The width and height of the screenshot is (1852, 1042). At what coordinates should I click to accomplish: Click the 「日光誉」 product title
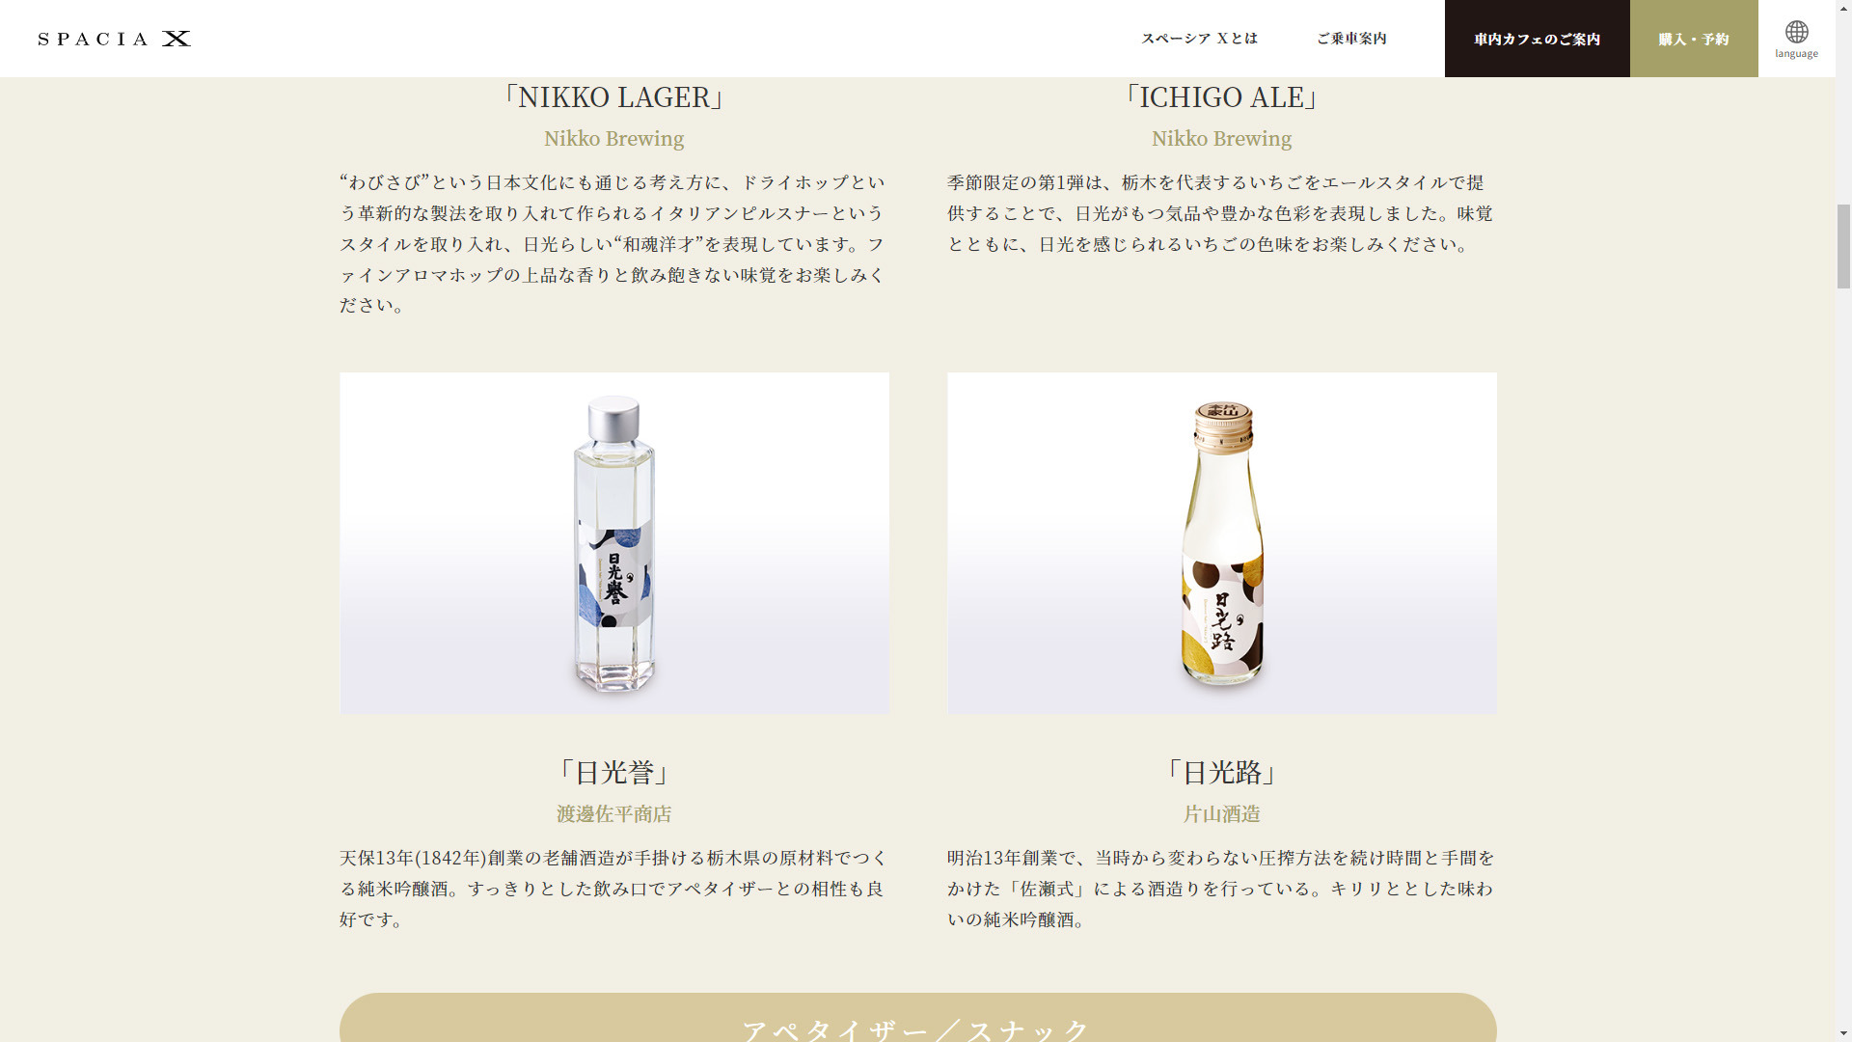coord(614,773)
